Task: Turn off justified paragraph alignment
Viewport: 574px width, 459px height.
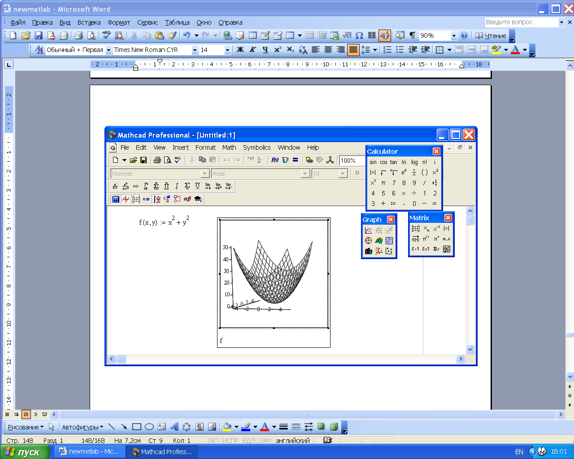Action: tap(353, 50)
